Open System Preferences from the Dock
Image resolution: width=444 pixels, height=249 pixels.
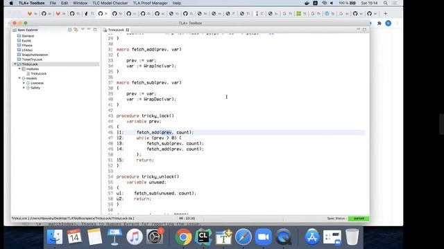(155, 237)
